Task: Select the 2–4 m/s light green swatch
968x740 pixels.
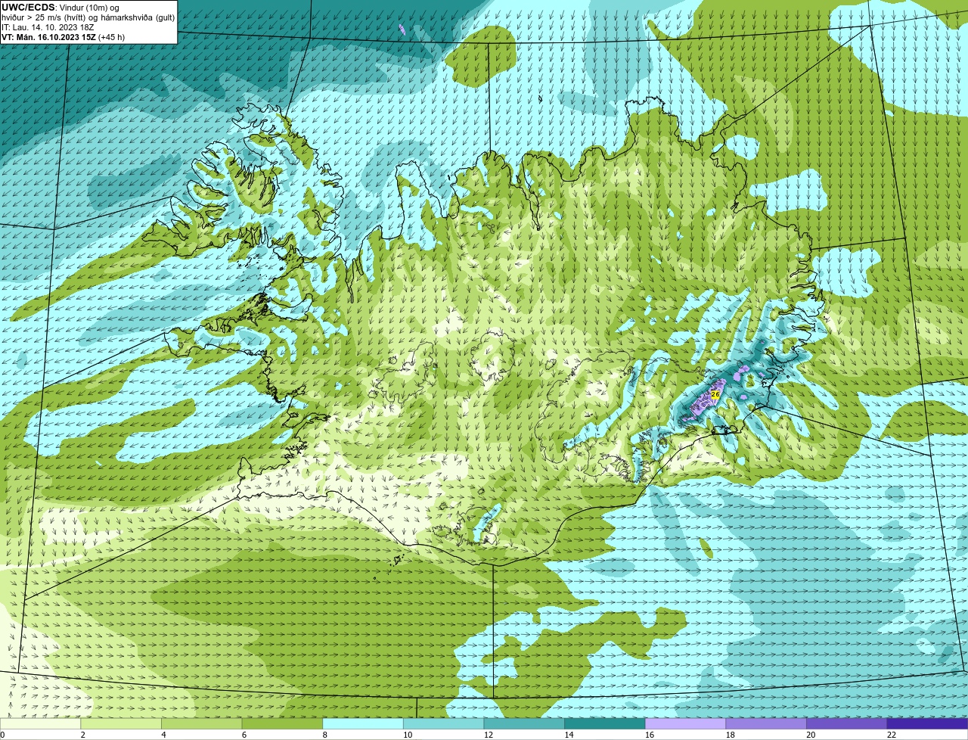Action: click(x=121, y=724)
